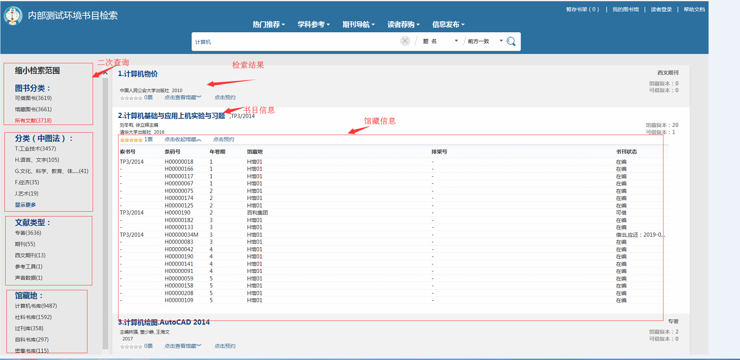Open the 信息发布 menu

click(x=448, y=25)
